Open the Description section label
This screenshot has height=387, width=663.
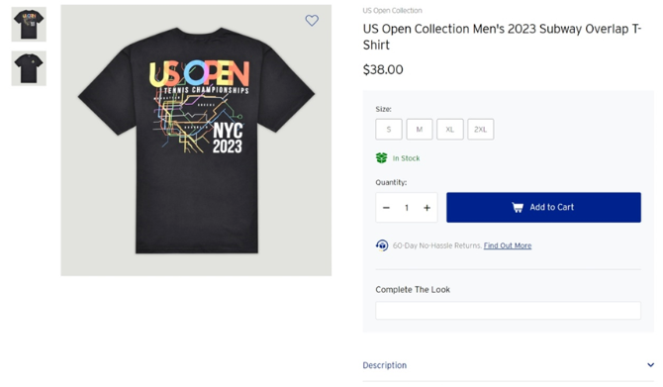click(x=384, y=365)
